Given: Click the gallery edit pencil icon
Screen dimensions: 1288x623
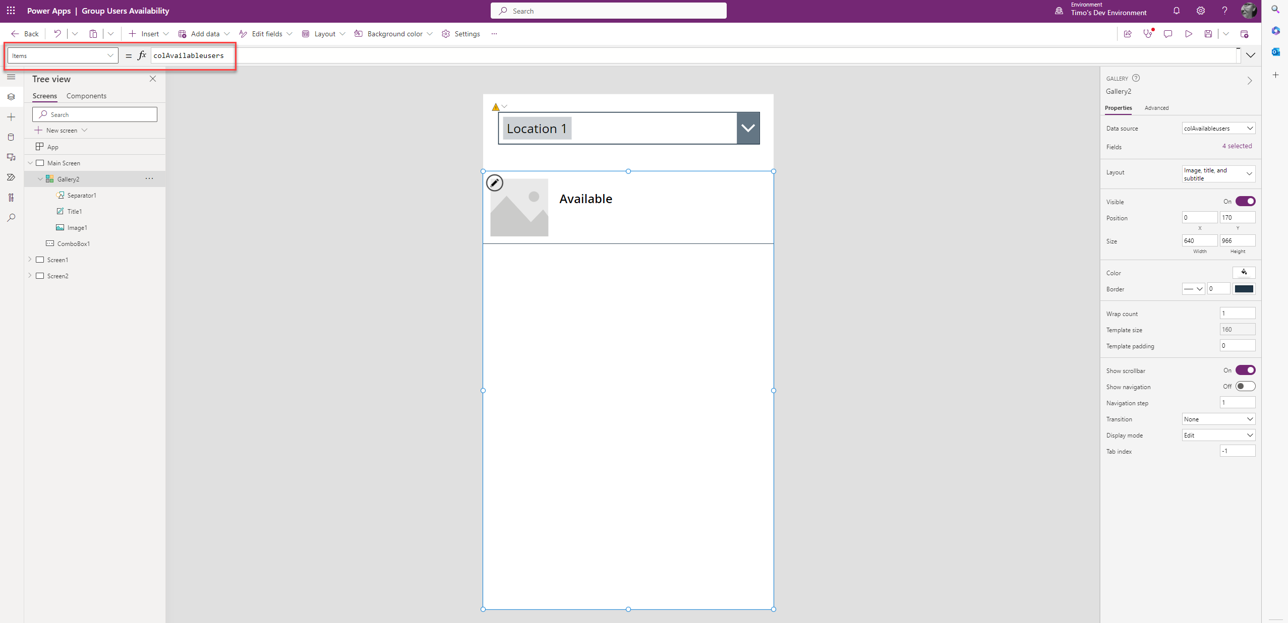Looking at the screenshot, I should click(x=495, y=183).
